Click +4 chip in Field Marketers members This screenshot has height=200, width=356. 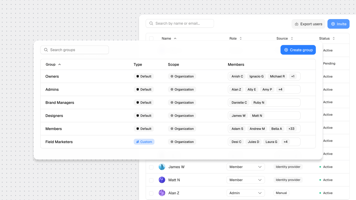285,142
